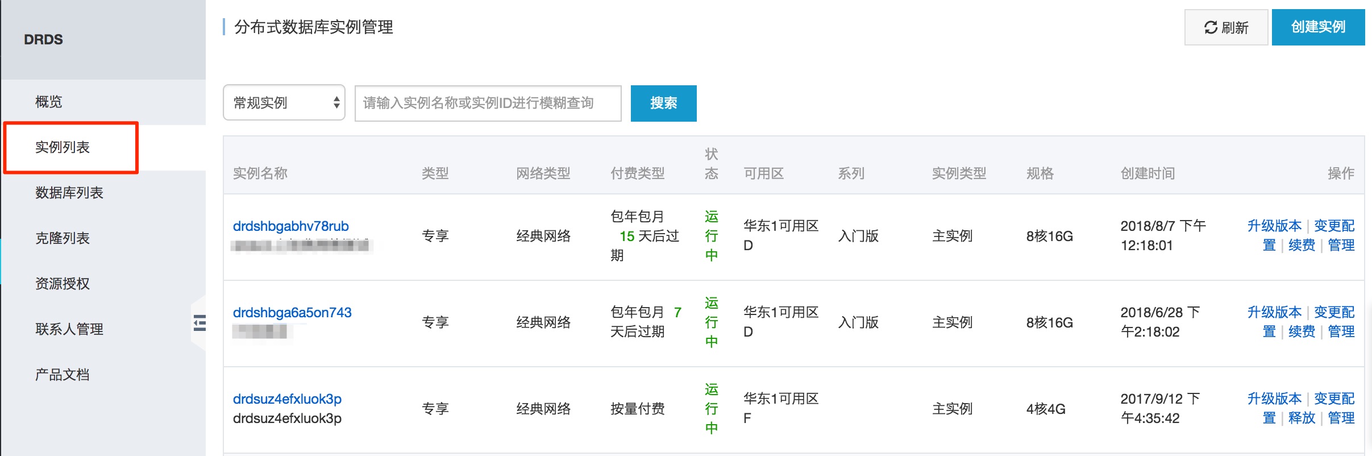Open instance drdshbgabhv78rub link
The width and height of the screenshot is (1372, 456).
pyautogui.click(x=291, y=226)
